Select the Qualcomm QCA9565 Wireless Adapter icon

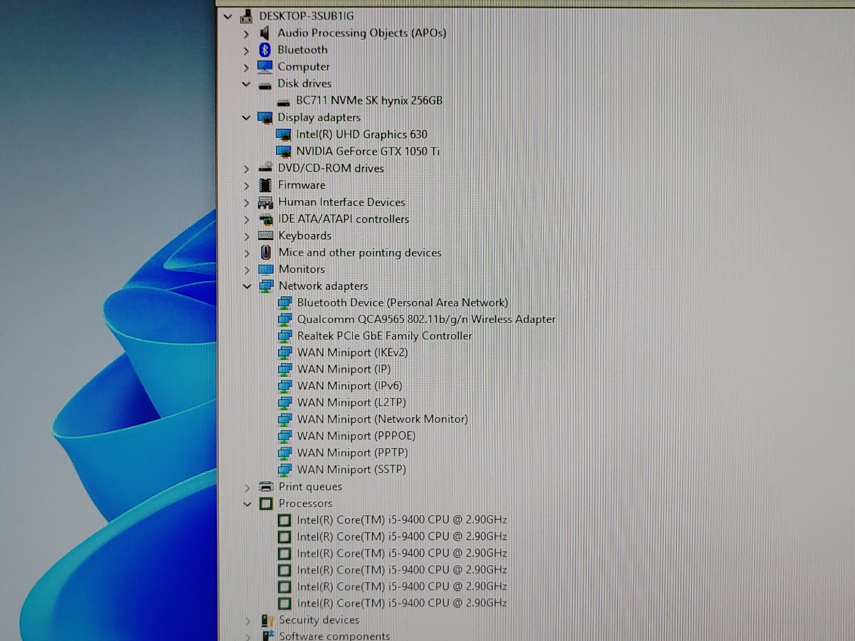pyautogui.click(x=285, y=319)
